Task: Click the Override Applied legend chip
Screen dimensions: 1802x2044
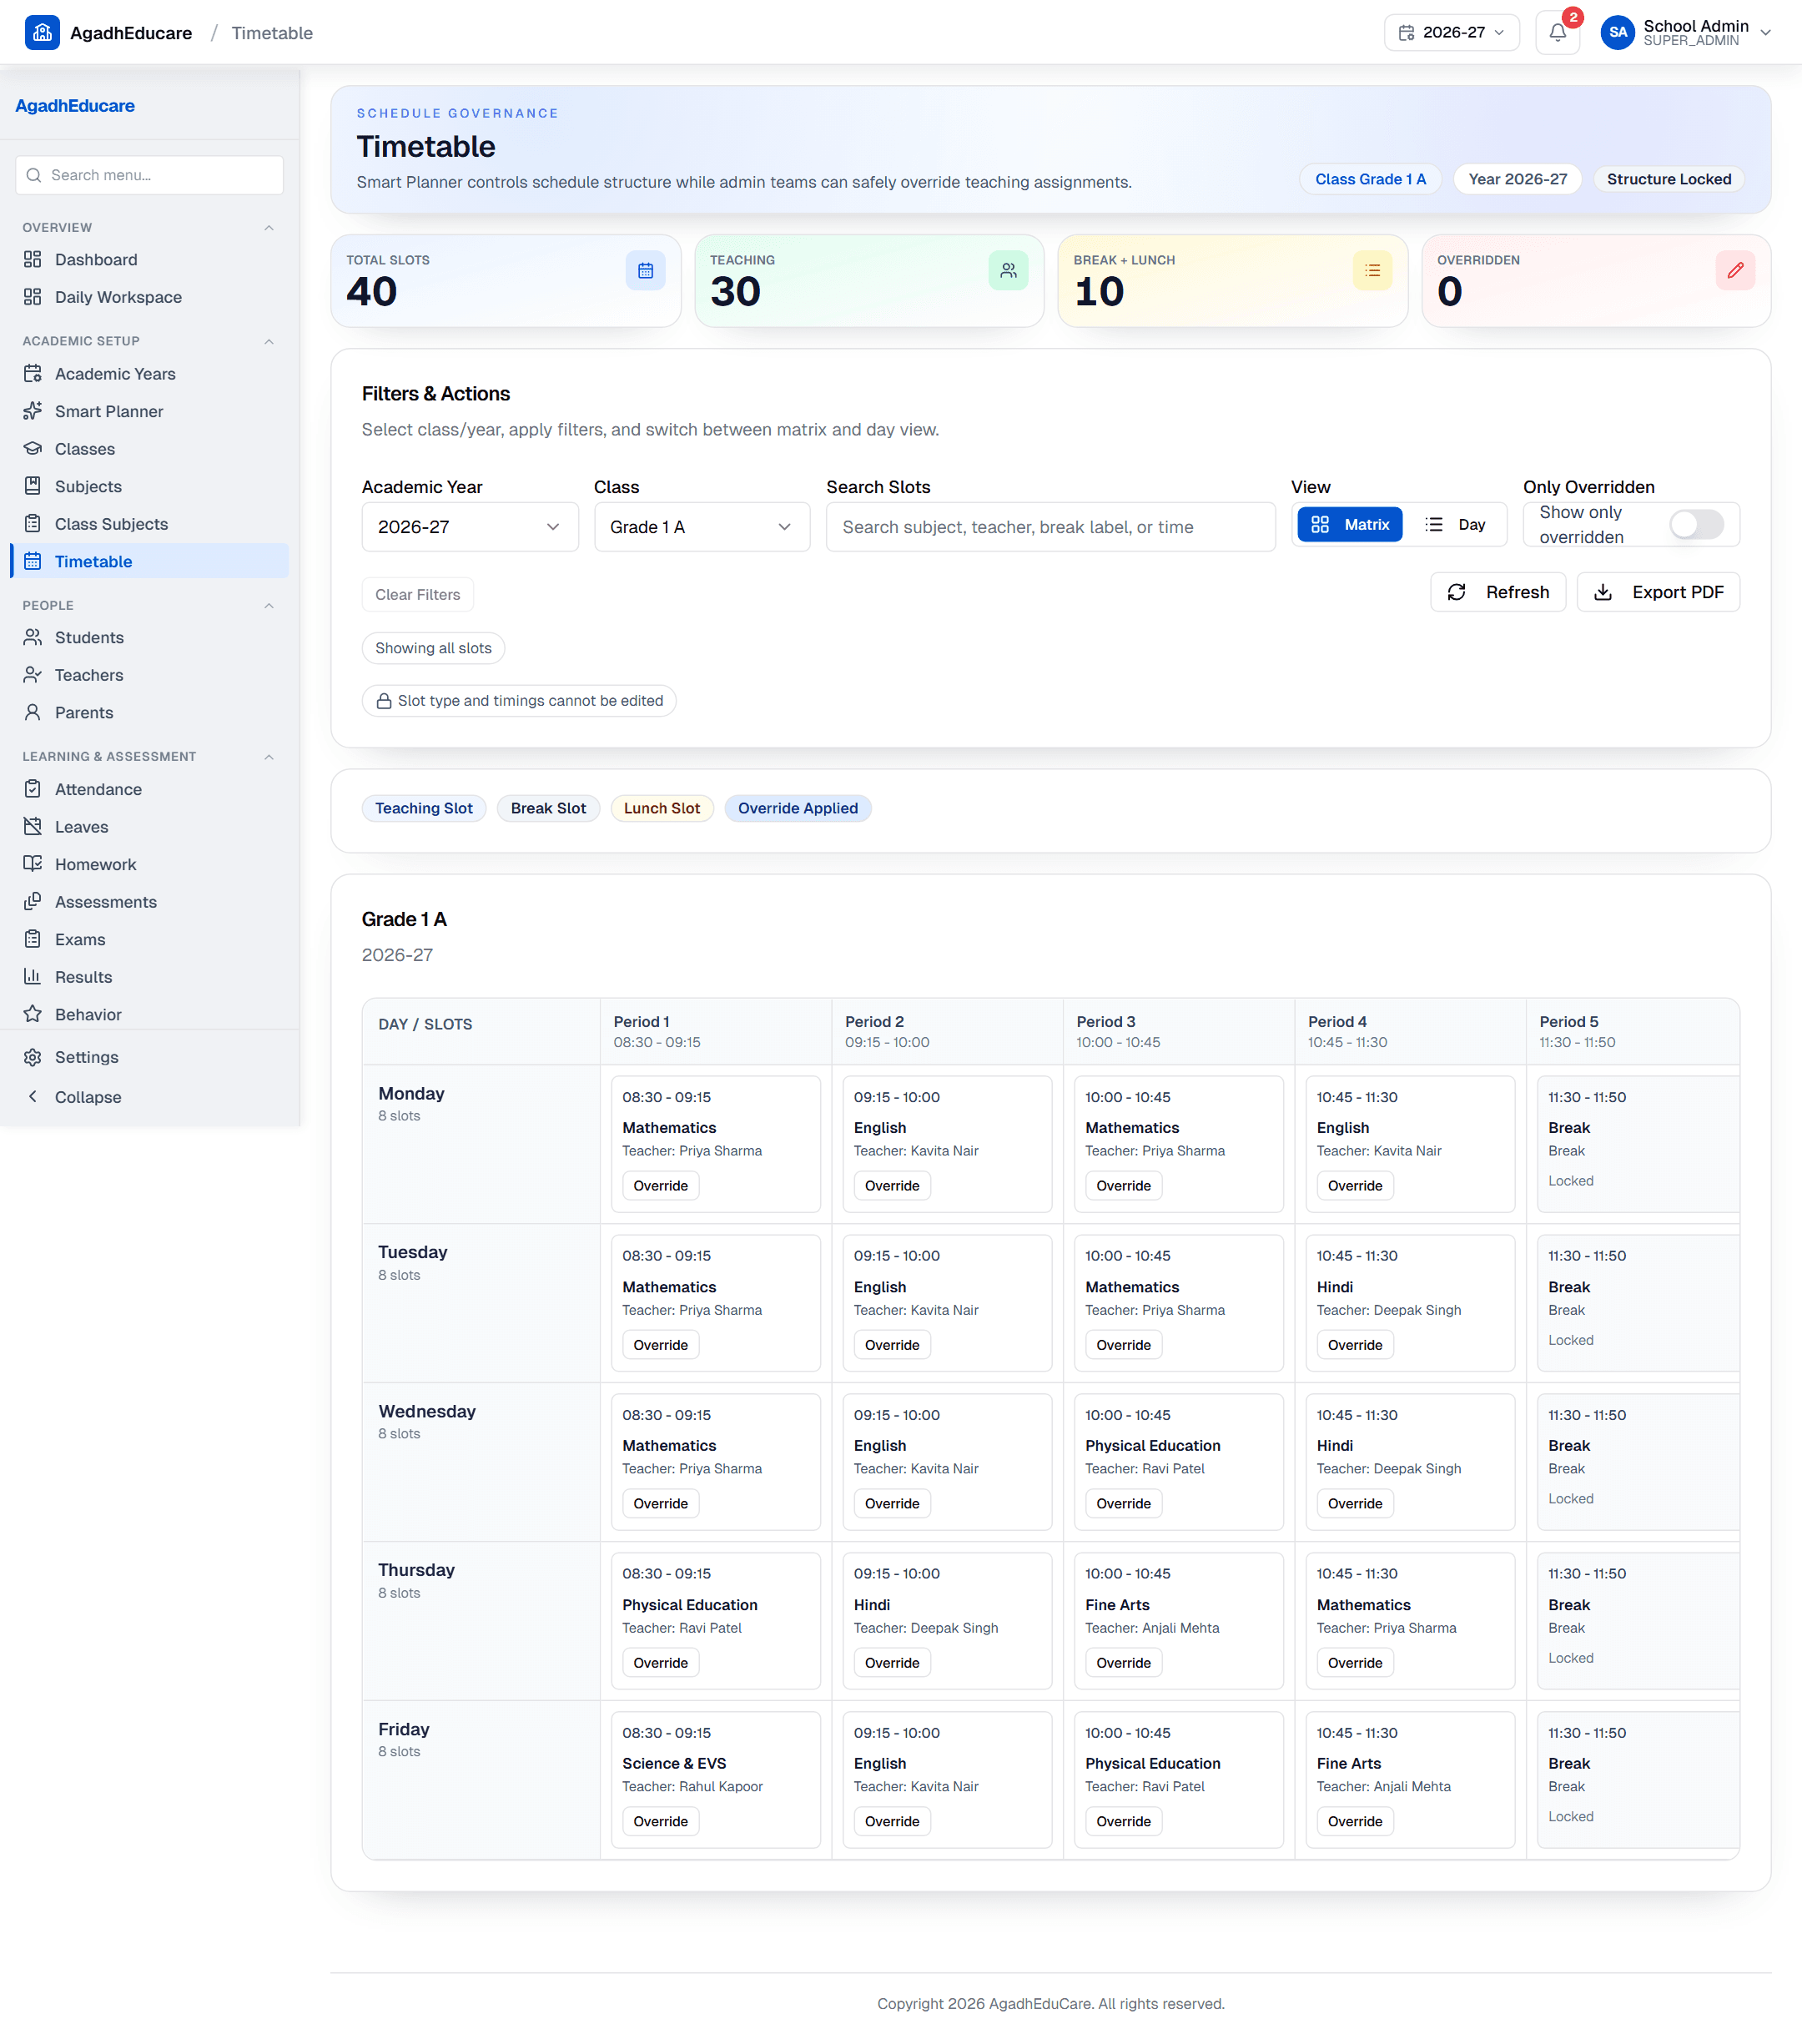Action: tap(797, 808)
